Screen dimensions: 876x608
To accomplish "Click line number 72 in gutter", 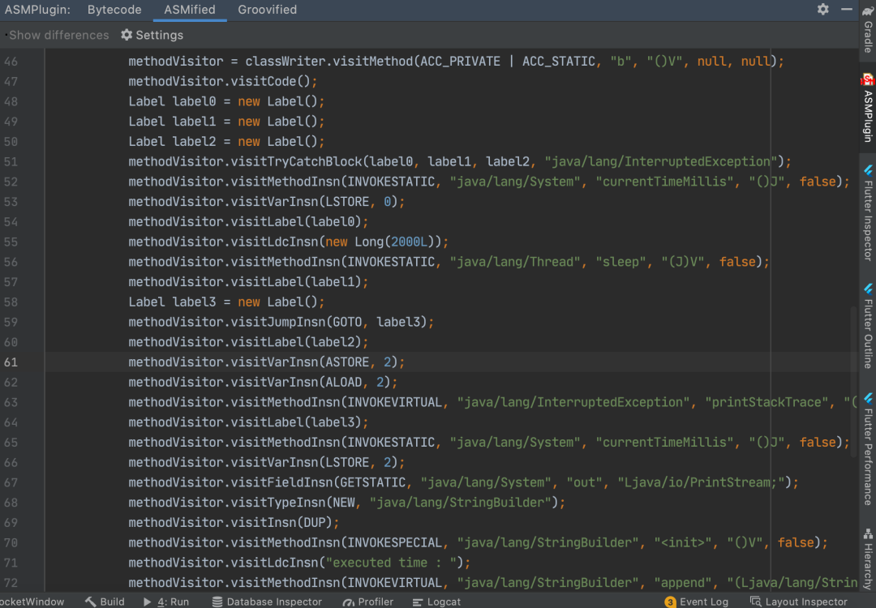I will tap(11, 582).
